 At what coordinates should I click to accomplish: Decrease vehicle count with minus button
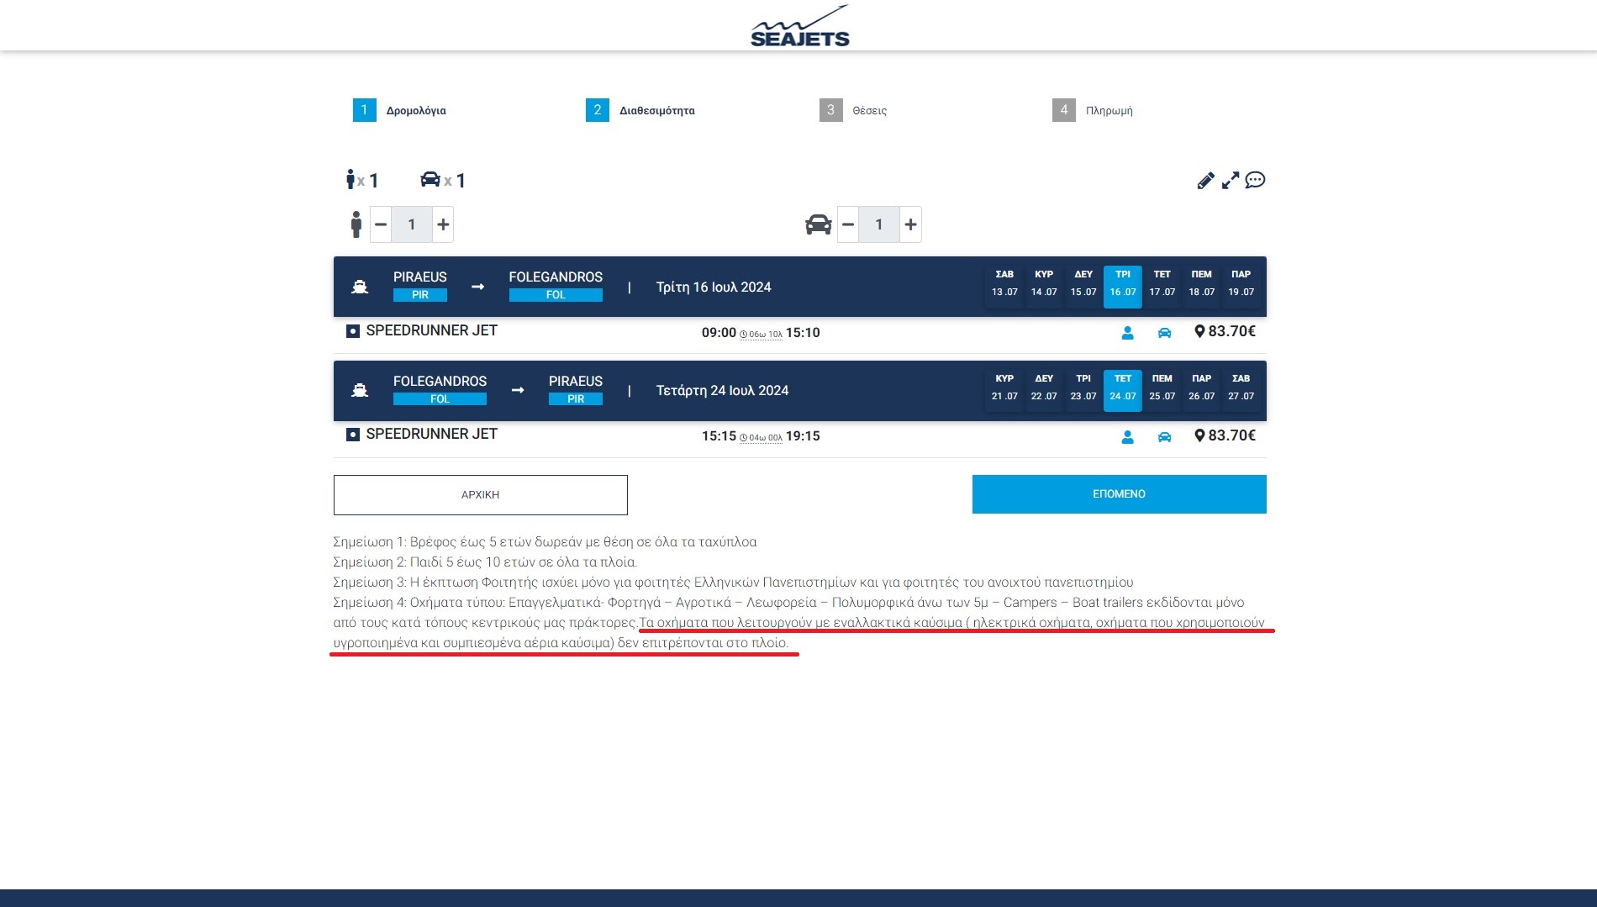(x=848, y=224)
